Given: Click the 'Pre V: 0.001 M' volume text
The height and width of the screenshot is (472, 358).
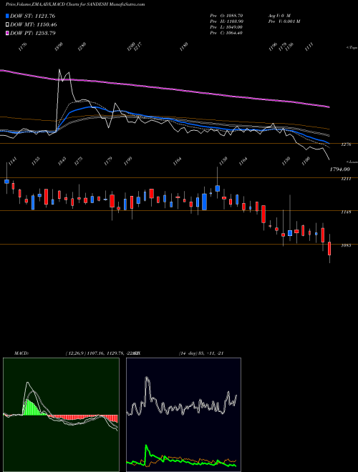Looking at the screenshot, I should click(x=284, y=21).
